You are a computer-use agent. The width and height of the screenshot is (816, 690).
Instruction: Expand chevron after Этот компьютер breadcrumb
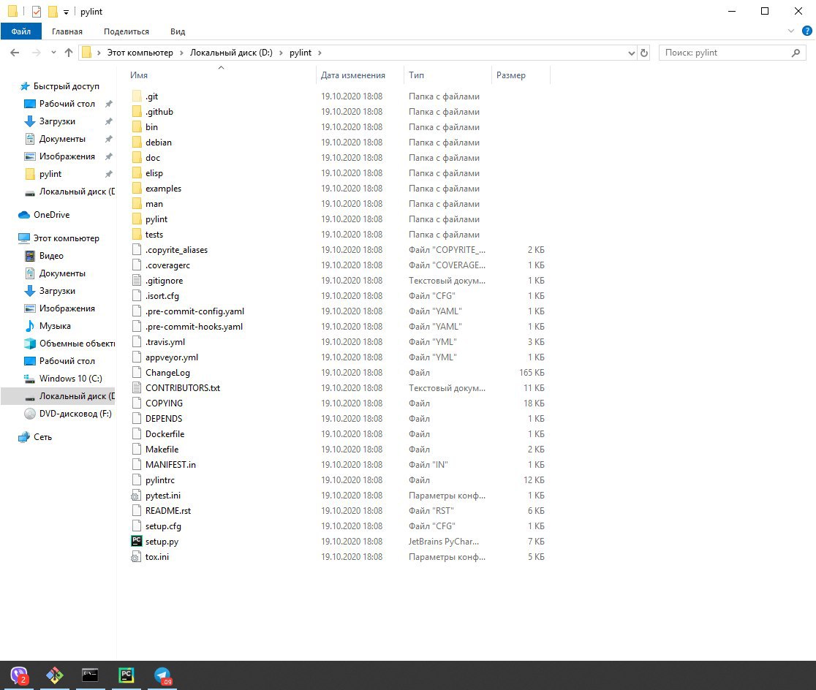click(181, 53)
